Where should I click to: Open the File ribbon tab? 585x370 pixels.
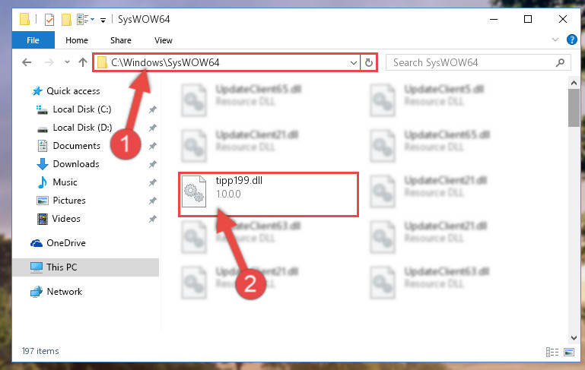tap(33, 40)
